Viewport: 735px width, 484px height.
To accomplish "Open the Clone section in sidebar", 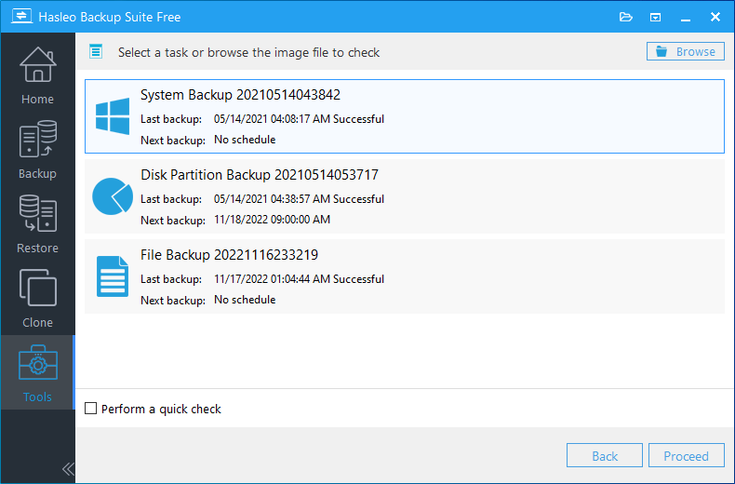I will coord(37,298).
